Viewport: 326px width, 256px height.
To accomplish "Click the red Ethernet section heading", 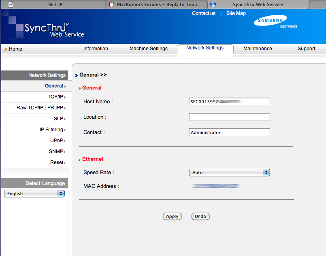I will (93, 159).
